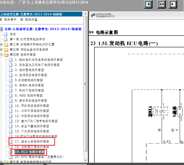The height and width of the screenshot is (165, 184).
Task: Click page icon beside 3. 电动窗电路示意图
Action: pyautogui.click(x=11, y=70)
